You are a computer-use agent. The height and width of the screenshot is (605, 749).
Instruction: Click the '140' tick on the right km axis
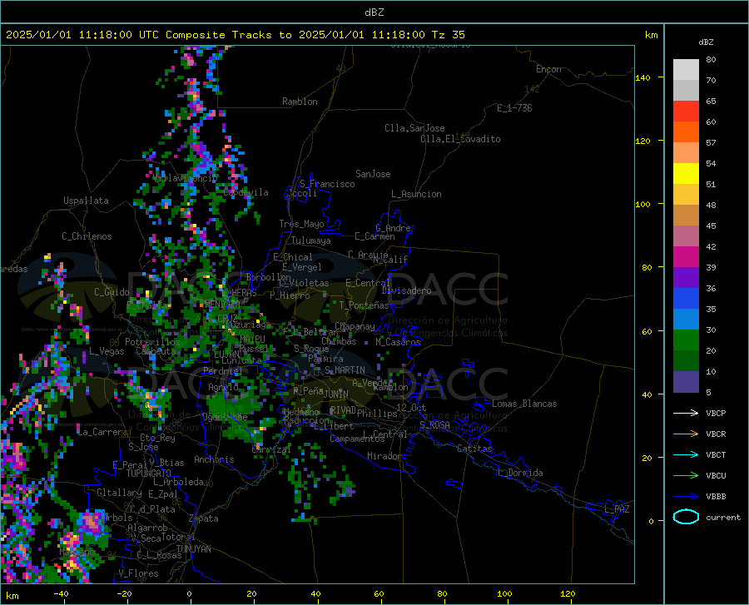tap(642, 77)
